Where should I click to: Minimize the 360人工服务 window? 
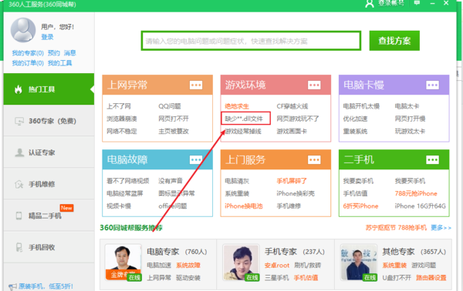coord(433,3)
